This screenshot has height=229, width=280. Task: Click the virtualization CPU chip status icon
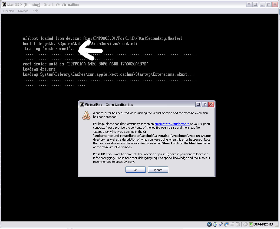[238, 224]
